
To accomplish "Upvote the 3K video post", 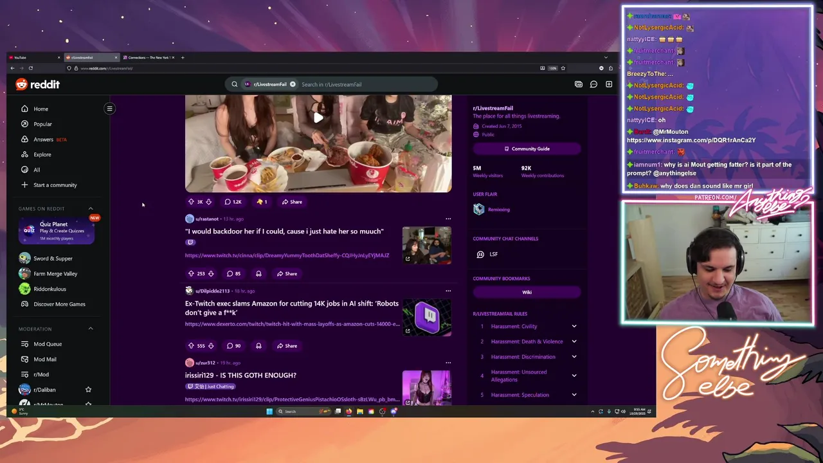I will [x=191, y=202].
